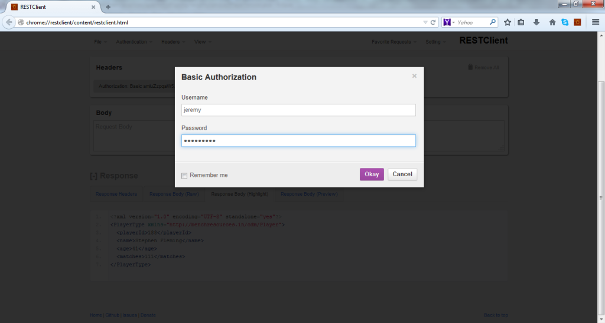Click the Username input field
The width and height of the screenshot is (605, 323).
click(x=298, y=110)
